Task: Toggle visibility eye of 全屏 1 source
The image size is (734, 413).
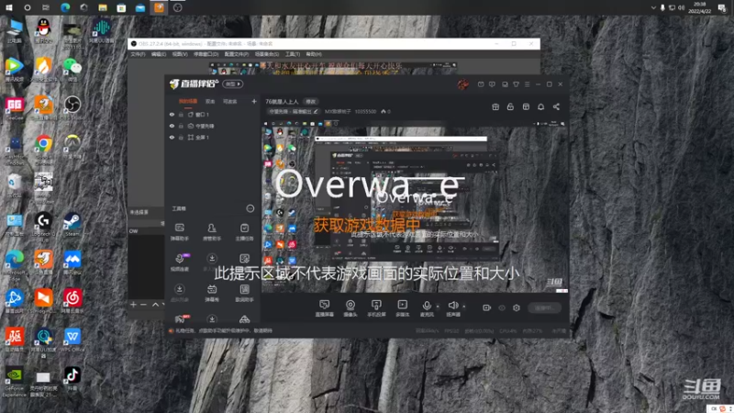Action: coord(172,138)
